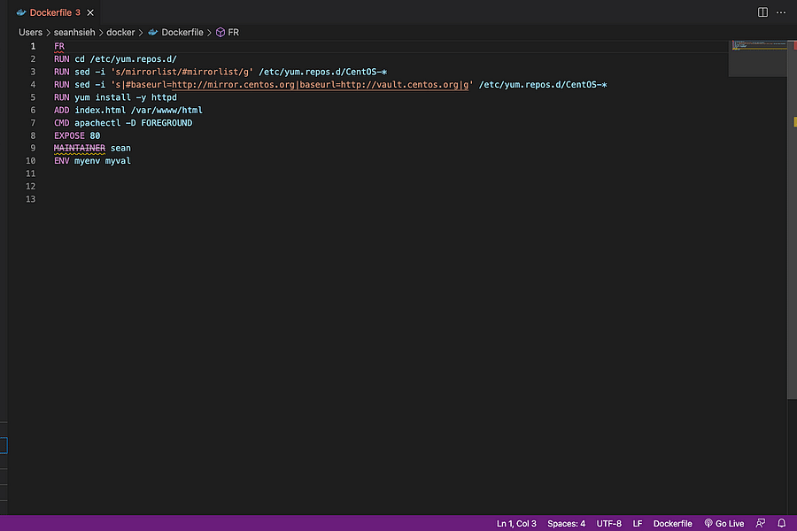
Task: Click the Docker whale icon on the Dockerfile tab
Action: point(20,12)
